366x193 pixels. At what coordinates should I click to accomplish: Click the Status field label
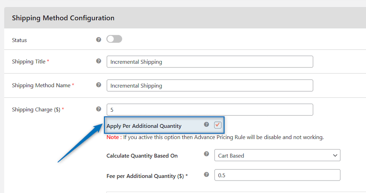19,40
